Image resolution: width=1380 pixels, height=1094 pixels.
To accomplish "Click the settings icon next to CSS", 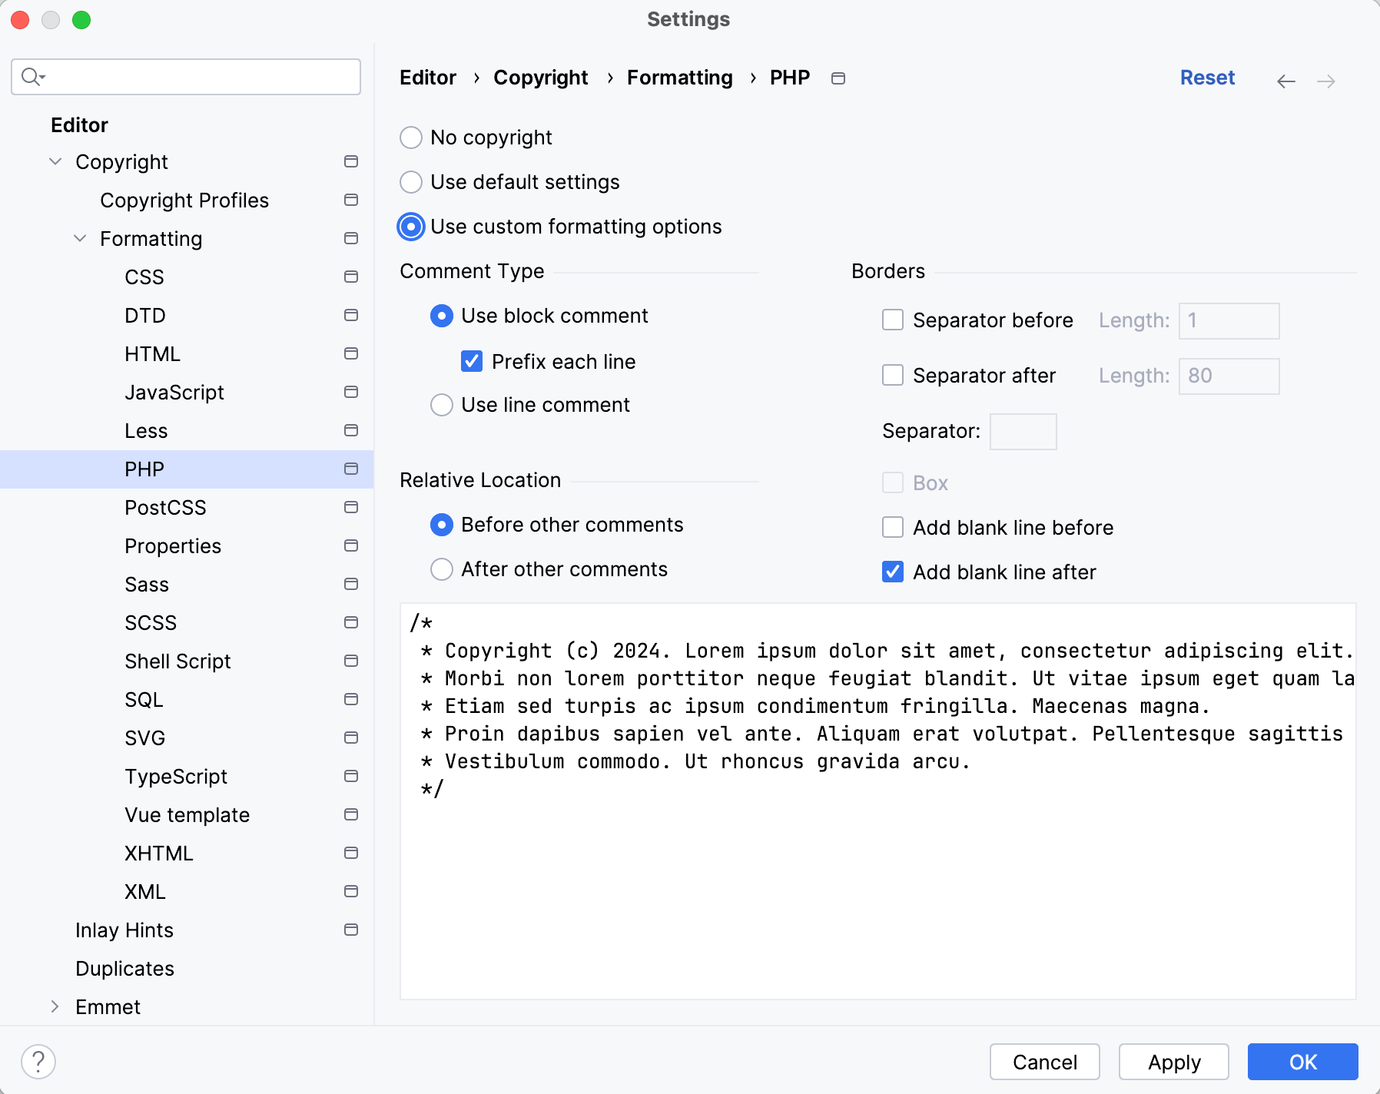I will point(351,277).
